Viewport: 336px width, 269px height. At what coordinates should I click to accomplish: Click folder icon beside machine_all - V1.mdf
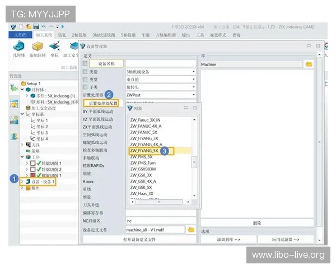(191, 230)
